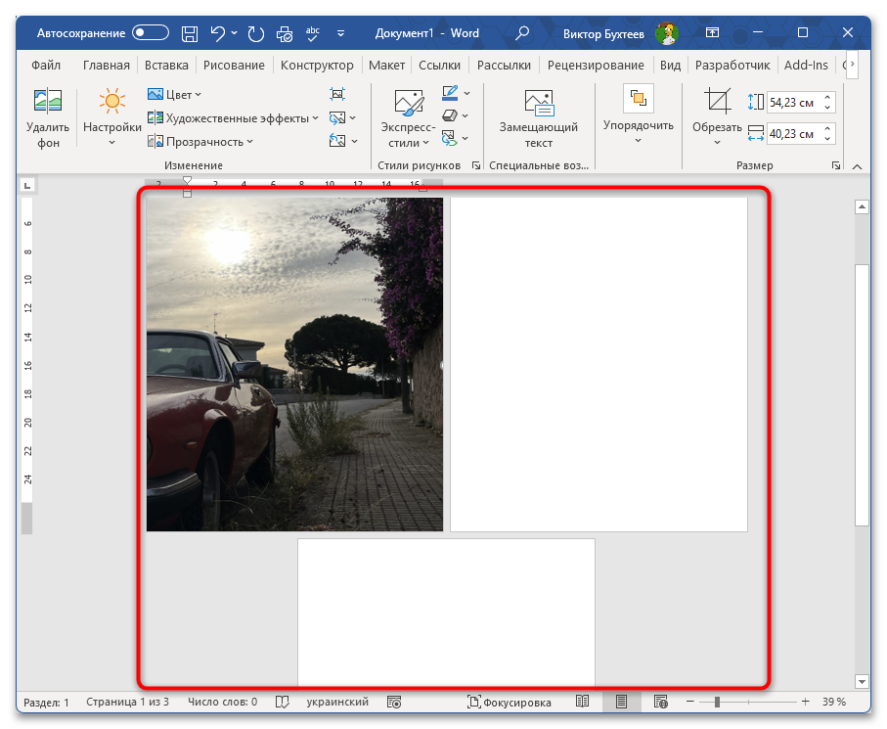Expand Artistic Effects (Художественные эффекты) dropdown

[233, 118]
